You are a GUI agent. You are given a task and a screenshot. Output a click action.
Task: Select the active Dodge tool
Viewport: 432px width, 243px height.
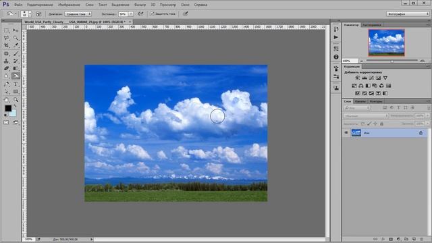pos(16,76)
